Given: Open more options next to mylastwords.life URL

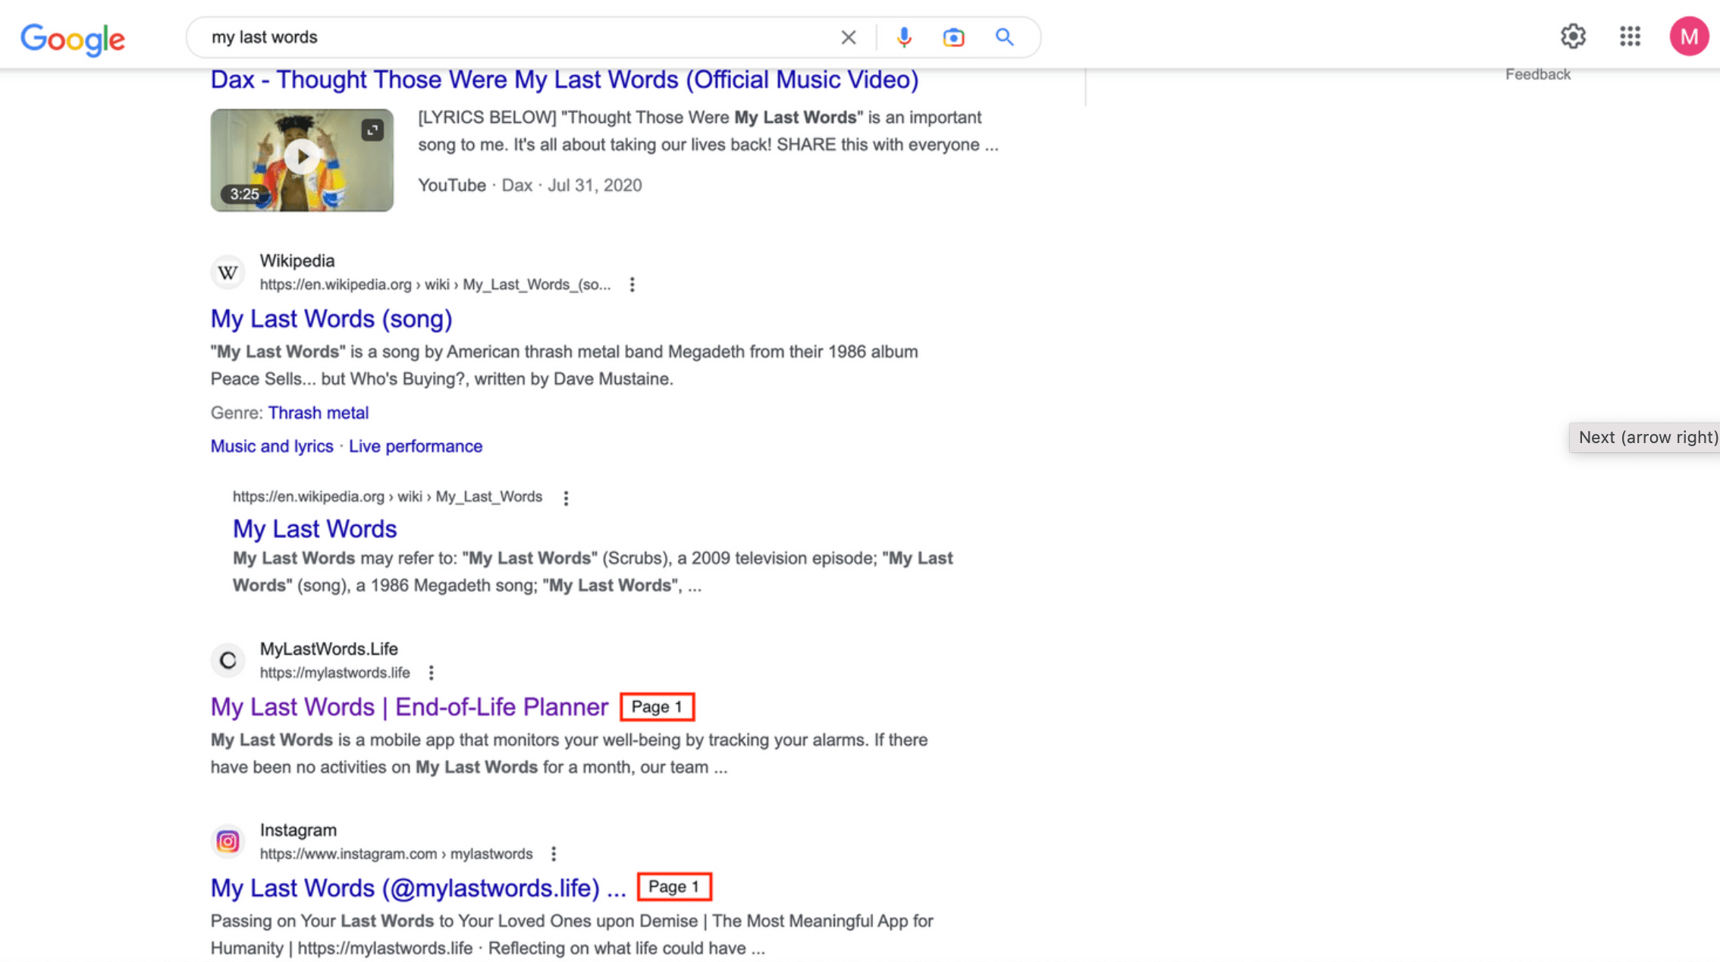Looking at the screenshot, I should coord(432,673).
